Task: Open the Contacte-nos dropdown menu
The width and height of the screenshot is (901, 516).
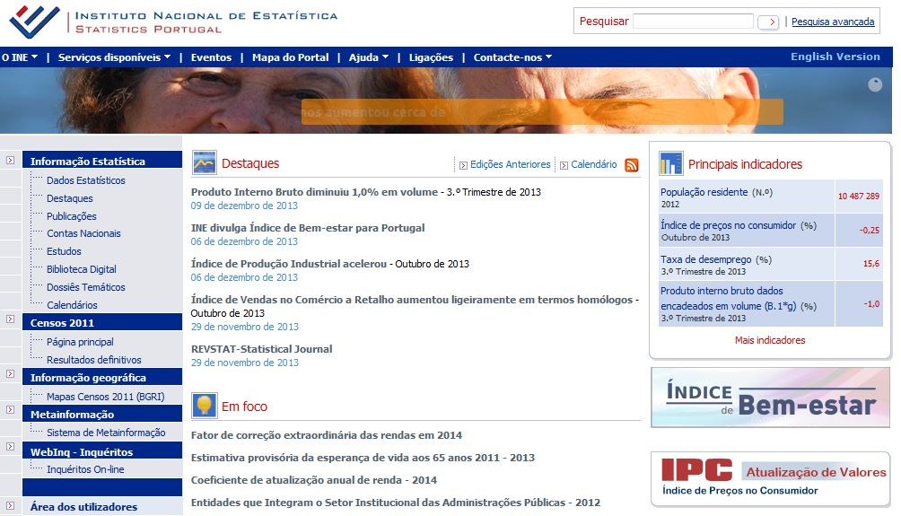Action: click(x=512, y=57)
